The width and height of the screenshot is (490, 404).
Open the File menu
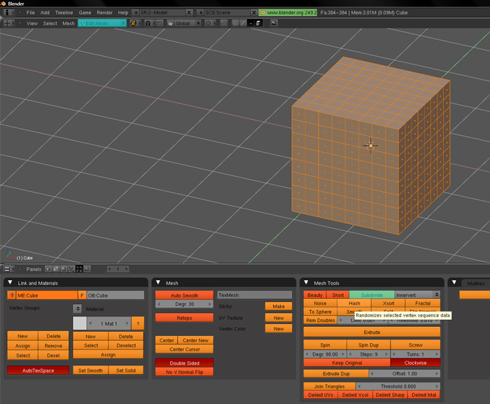click(31, 13)
